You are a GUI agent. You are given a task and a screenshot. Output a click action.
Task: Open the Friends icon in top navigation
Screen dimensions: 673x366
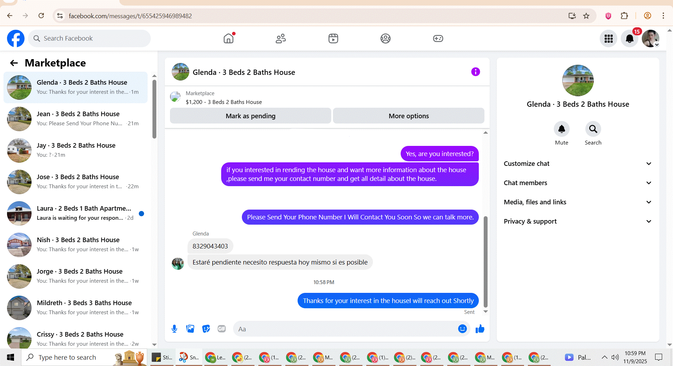281,38
